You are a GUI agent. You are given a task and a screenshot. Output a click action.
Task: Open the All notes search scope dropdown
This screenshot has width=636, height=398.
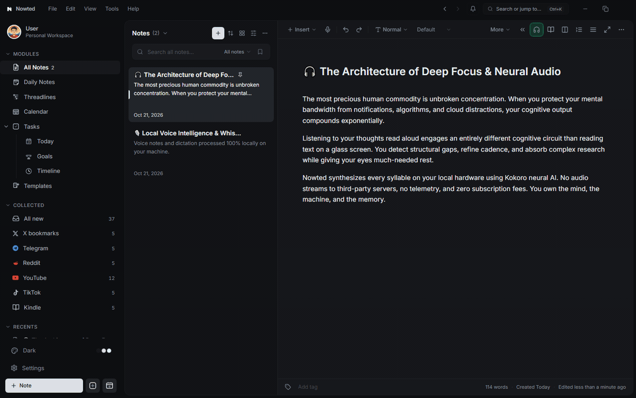click(x=237, y=52)
